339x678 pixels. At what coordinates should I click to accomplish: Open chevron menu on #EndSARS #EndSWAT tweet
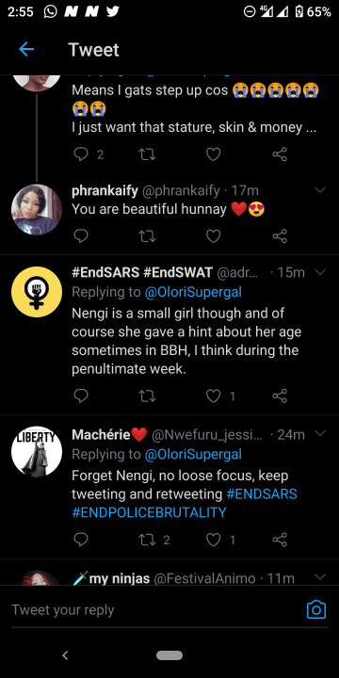click(320, 272)
